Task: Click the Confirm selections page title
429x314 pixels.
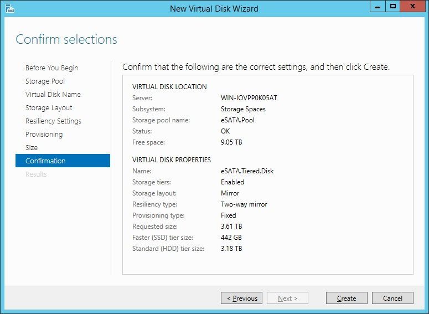Action: [66, 39]
